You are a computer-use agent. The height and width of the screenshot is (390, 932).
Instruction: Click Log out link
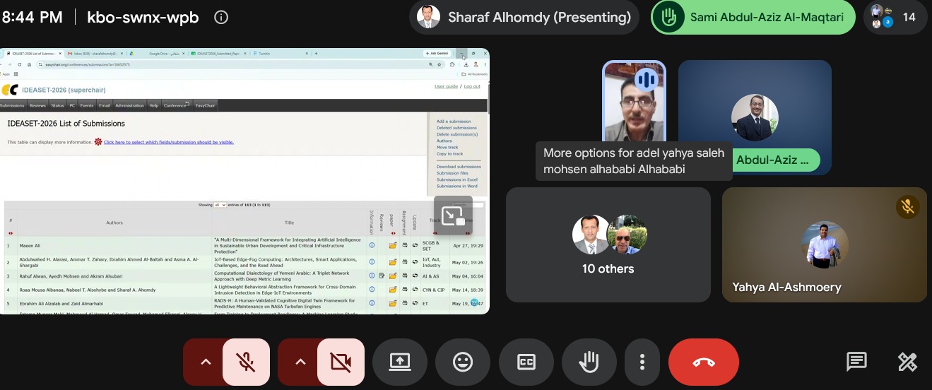472,86
